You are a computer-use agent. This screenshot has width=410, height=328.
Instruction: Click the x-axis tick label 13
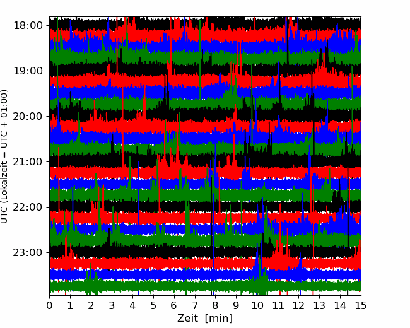coord(319,305)
